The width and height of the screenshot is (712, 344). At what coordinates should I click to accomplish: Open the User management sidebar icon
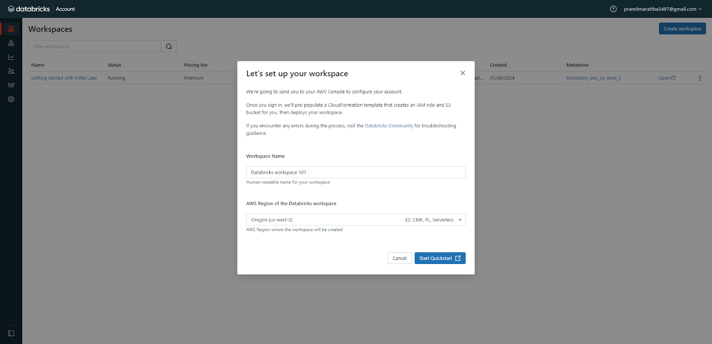pos(11,71)
